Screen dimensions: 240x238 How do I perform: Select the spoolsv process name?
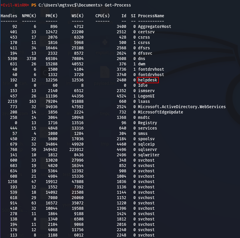point(146,139)
